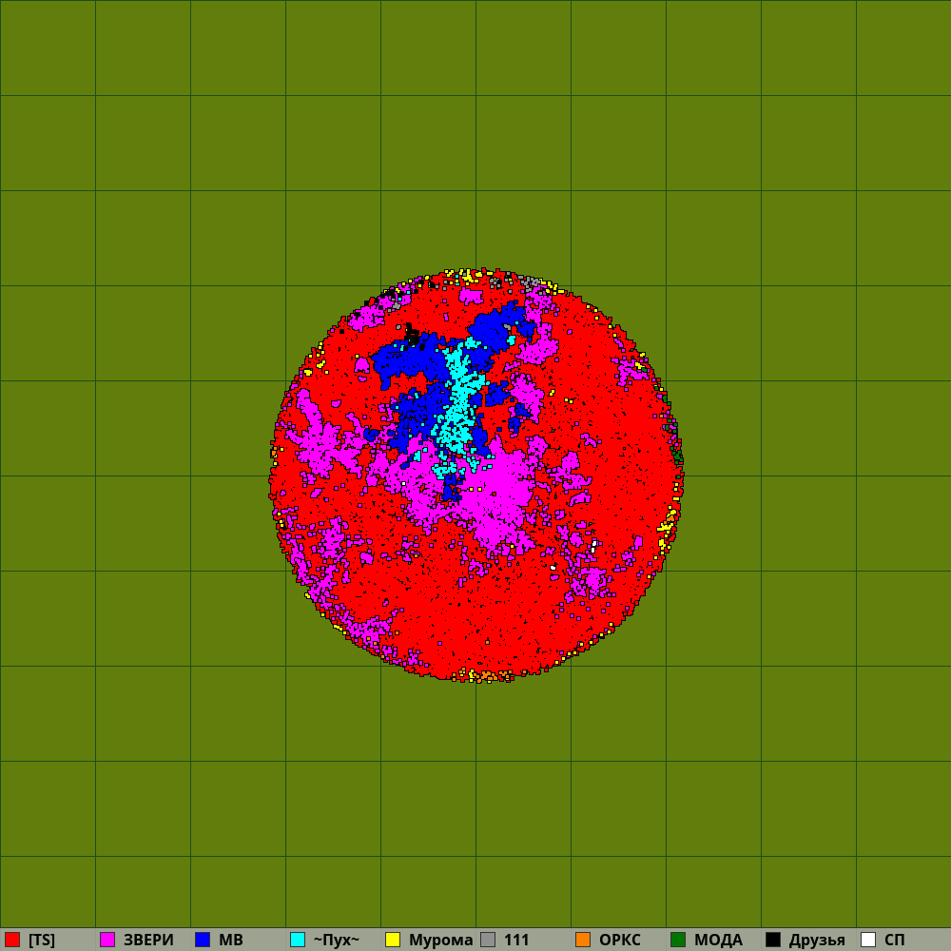The height and width of the screenshot is (951, 951).
Task: Click the black Друзья legend swatch
Action: click(773, 940)
